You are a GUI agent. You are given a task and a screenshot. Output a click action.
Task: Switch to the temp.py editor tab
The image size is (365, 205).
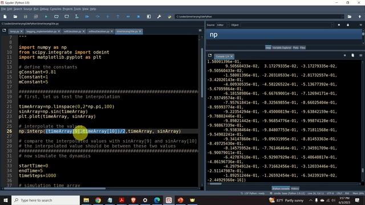click(14, 31)
